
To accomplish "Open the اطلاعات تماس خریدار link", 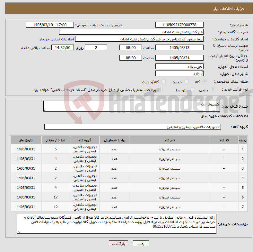I will click(x=57, y=39).
